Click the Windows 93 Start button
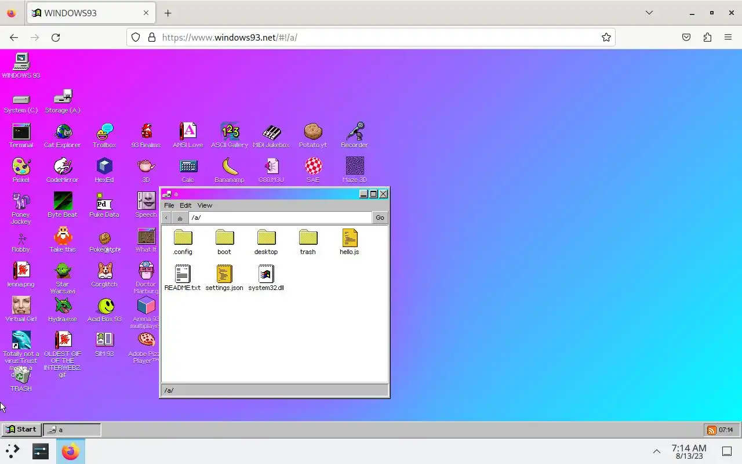 point(21,430)
